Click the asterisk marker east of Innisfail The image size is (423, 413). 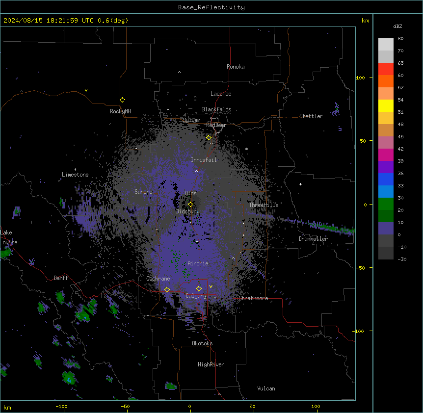[246, 149]
